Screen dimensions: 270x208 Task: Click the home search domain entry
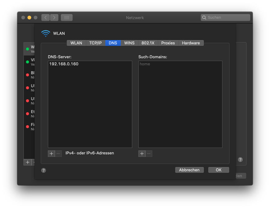pyautogui.click(x=145, y=64)
